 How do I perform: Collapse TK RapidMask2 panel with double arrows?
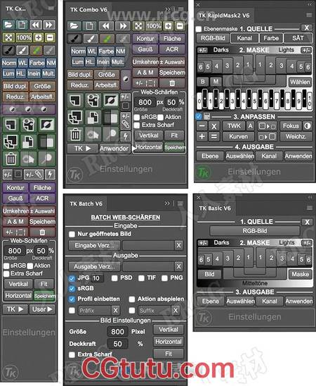coord(310,4)
